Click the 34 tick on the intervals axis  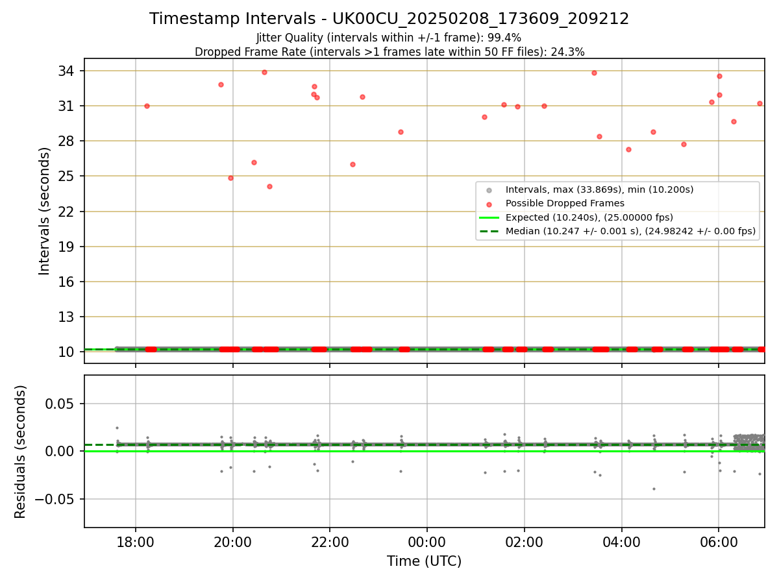pos(68,71)
